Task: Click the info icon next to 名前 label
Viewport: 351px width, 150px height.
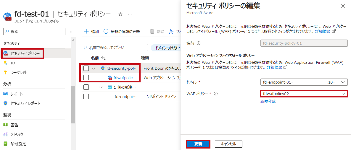Action: point(198,43)
